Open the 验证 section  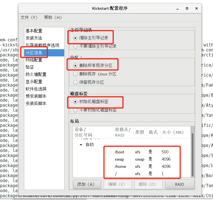pos(44,67)
